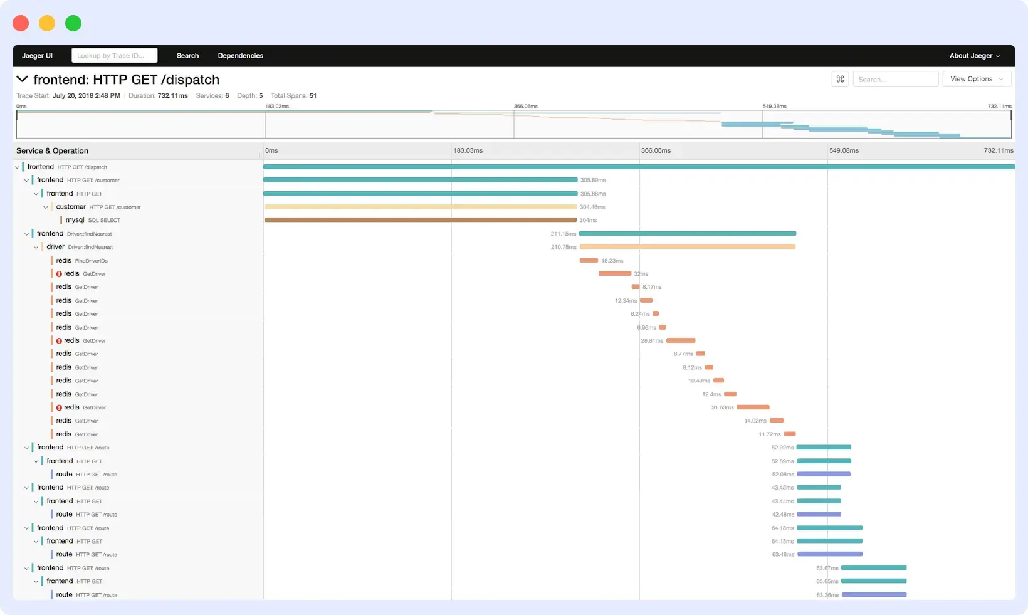Collapse the driver Driver::findNearest span group
The image size is (1028, 615).
click(x=36, y=246)
